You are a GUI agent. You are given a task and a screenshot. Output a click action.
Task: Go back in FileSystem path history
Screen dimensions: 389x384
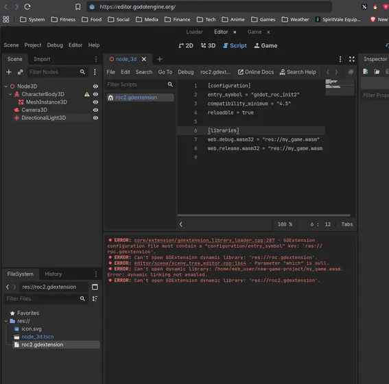(8, 287)
